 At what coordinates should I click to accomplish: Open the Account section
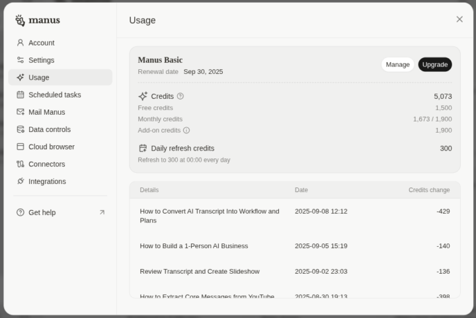[x=60, y=43]
